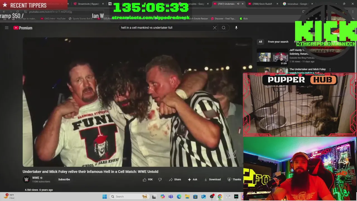Clear the YouTube search query
This screenshot has width=357, height=201.
[x=215, y=28]
